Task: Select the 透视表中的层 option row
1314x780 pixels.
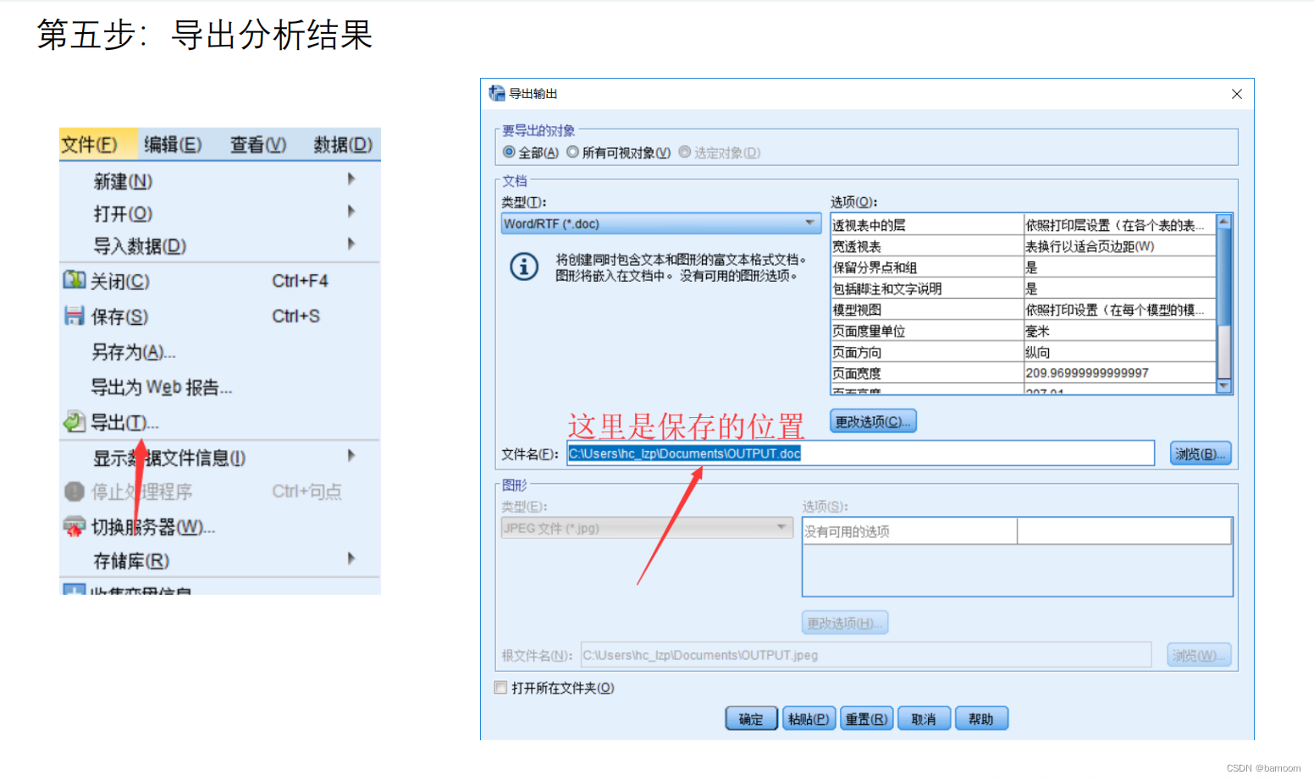Action: [1023, 225]
